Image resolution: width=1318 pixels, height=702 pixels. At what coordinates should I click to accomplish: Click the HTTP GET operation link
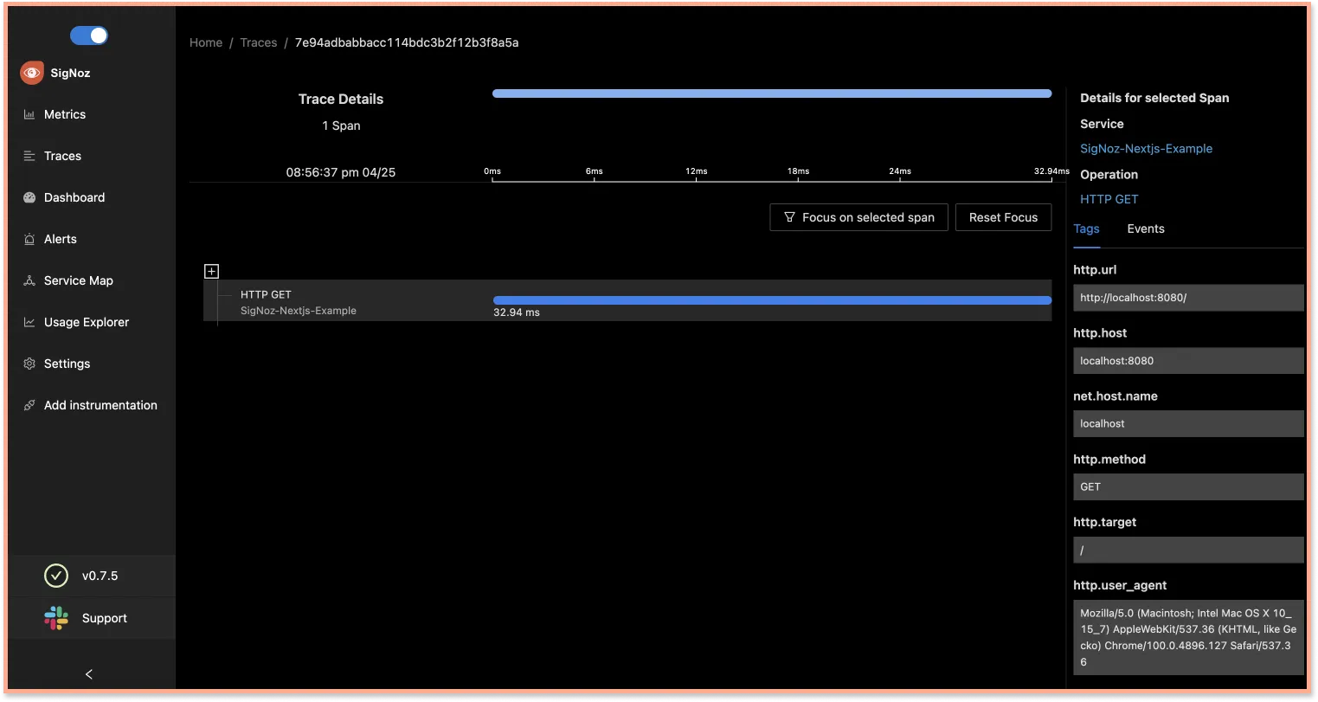click(1109, 199)
